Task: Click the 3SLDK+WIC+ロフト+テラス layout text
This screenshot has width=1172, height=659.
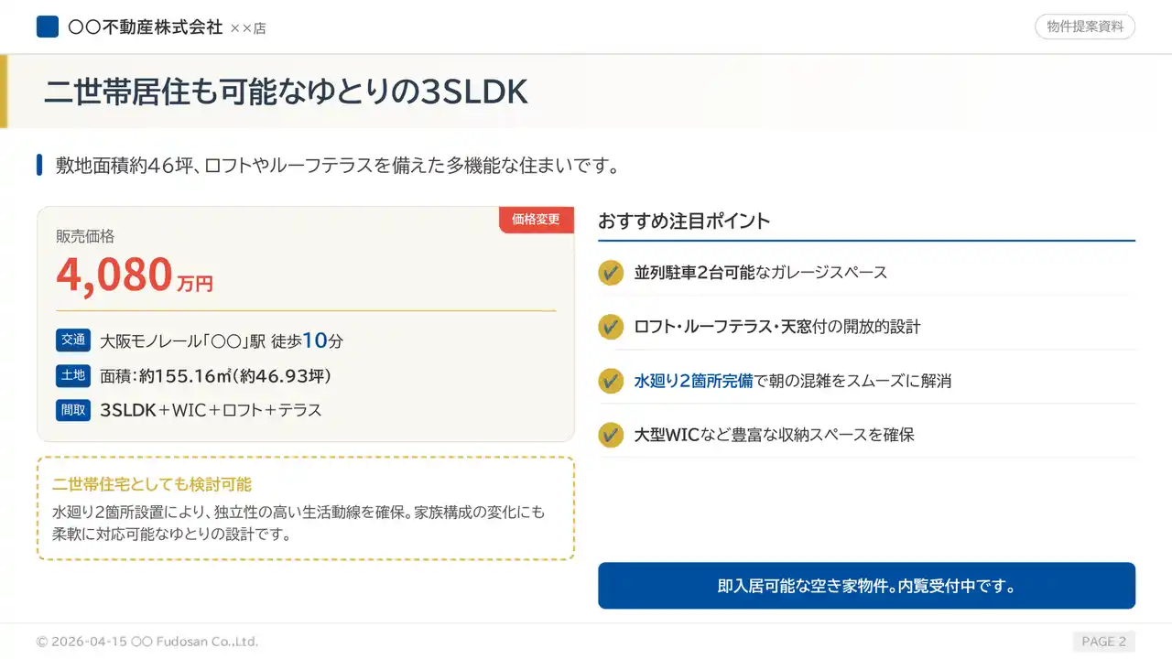Action: click(x=211, y=410)
